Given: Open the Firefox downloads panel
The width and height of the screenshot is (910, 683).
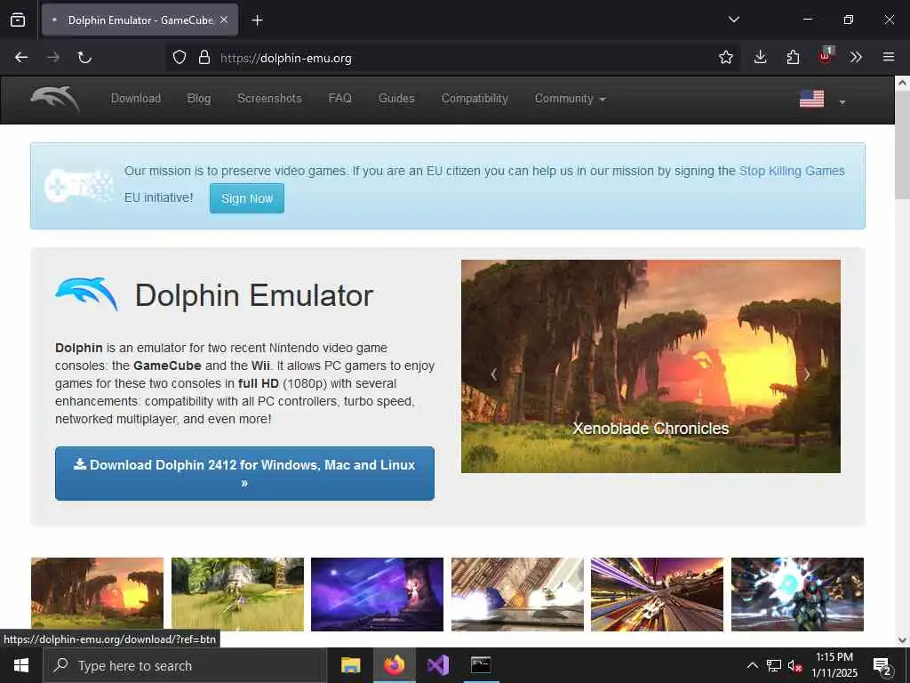Looking at the screenshot, I should [x=761, y=58].
